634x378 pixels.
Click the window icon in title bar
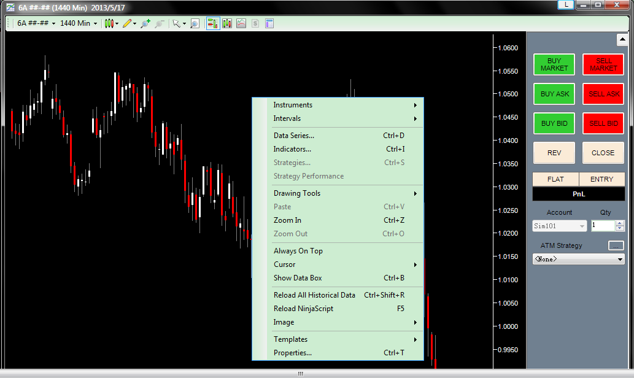10,7
